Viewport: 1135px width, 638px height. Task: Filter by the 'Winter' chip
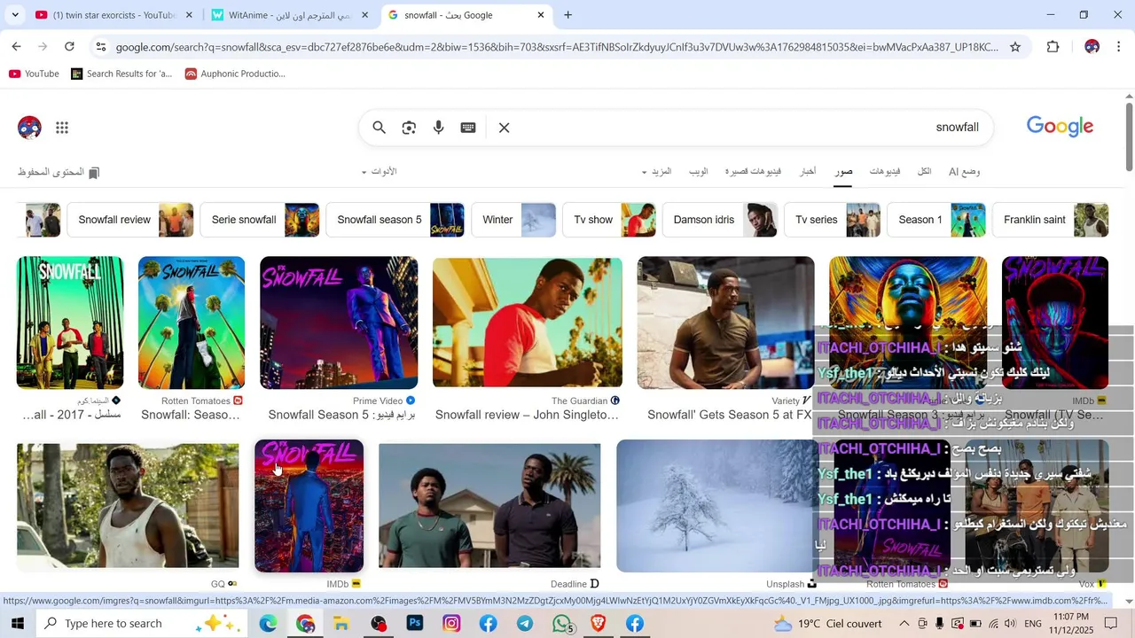click(514, 220)
